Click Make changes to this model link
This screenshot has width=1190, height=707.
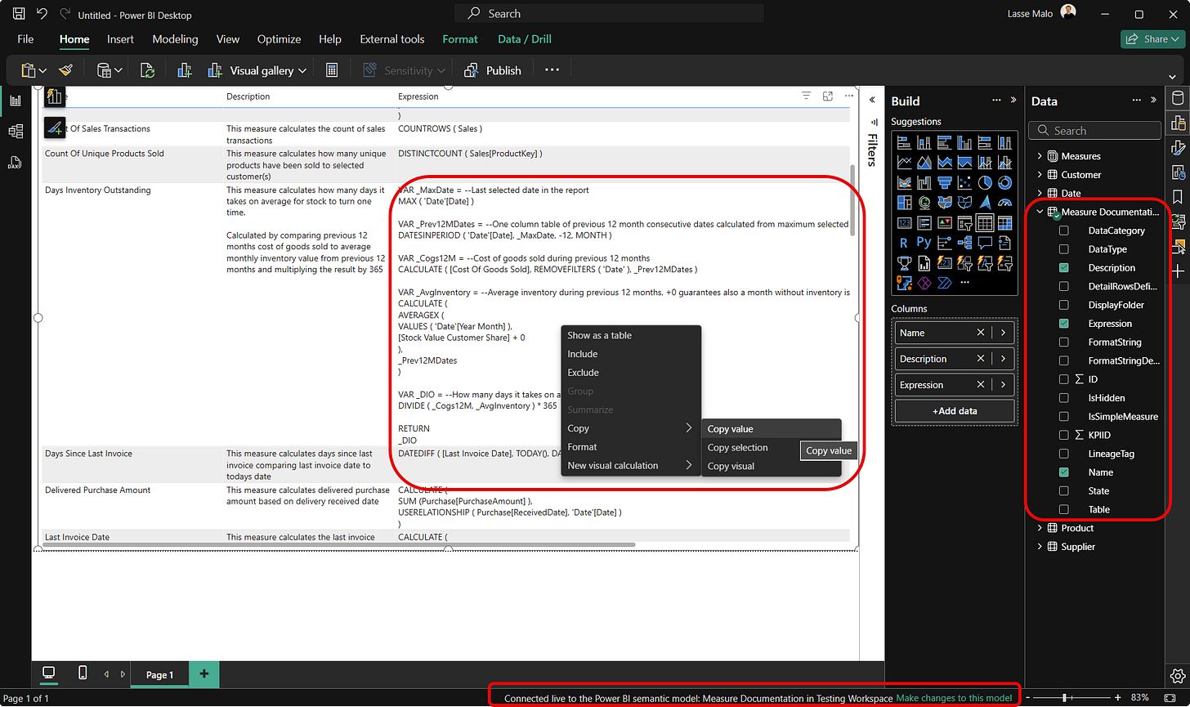pyautogui.click(x=954, y=699)
